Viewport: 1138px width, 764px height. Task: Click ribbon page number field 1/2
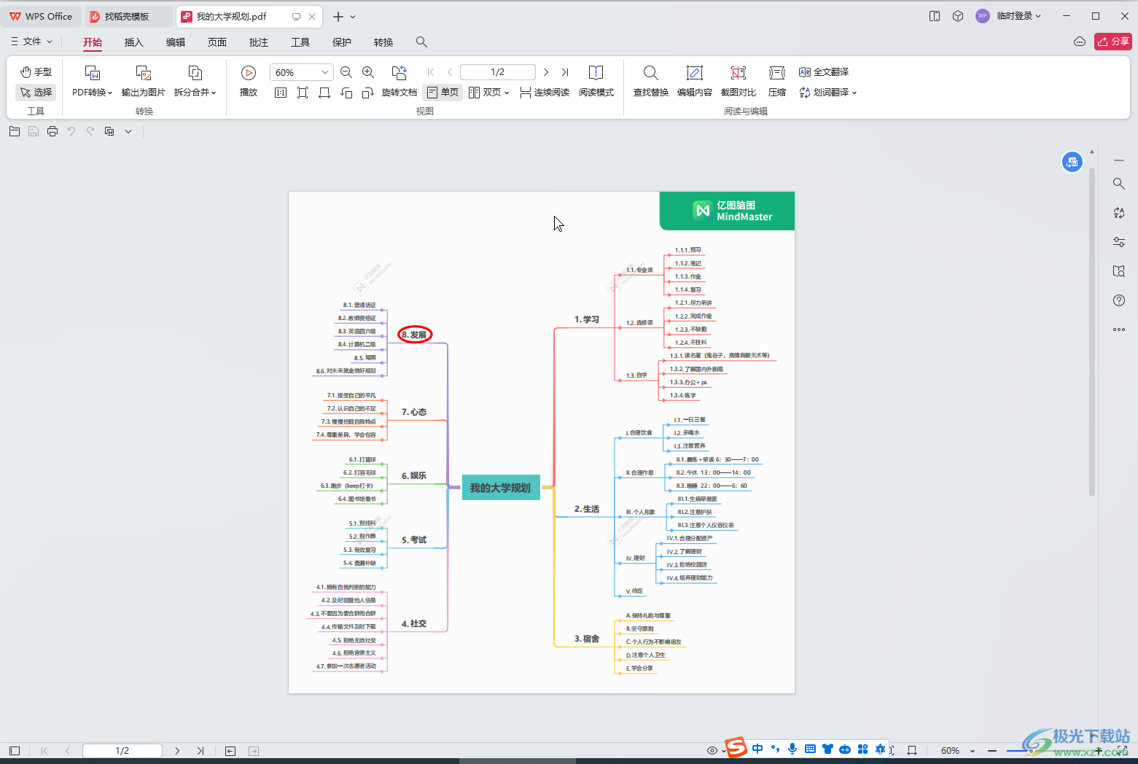pos(498,72)
